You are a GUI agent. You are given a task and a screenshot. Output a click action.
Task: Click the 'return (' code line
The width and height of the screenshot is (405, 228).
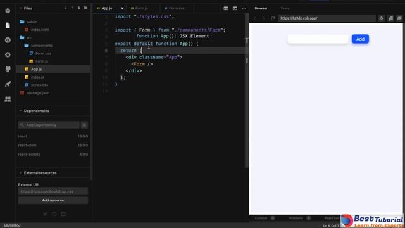pyautogui.click(x=131, y=51)
